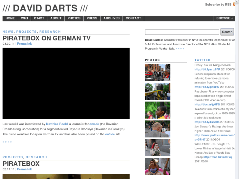
Task: Open the NEWS category of first post
Action: point(8,32)
